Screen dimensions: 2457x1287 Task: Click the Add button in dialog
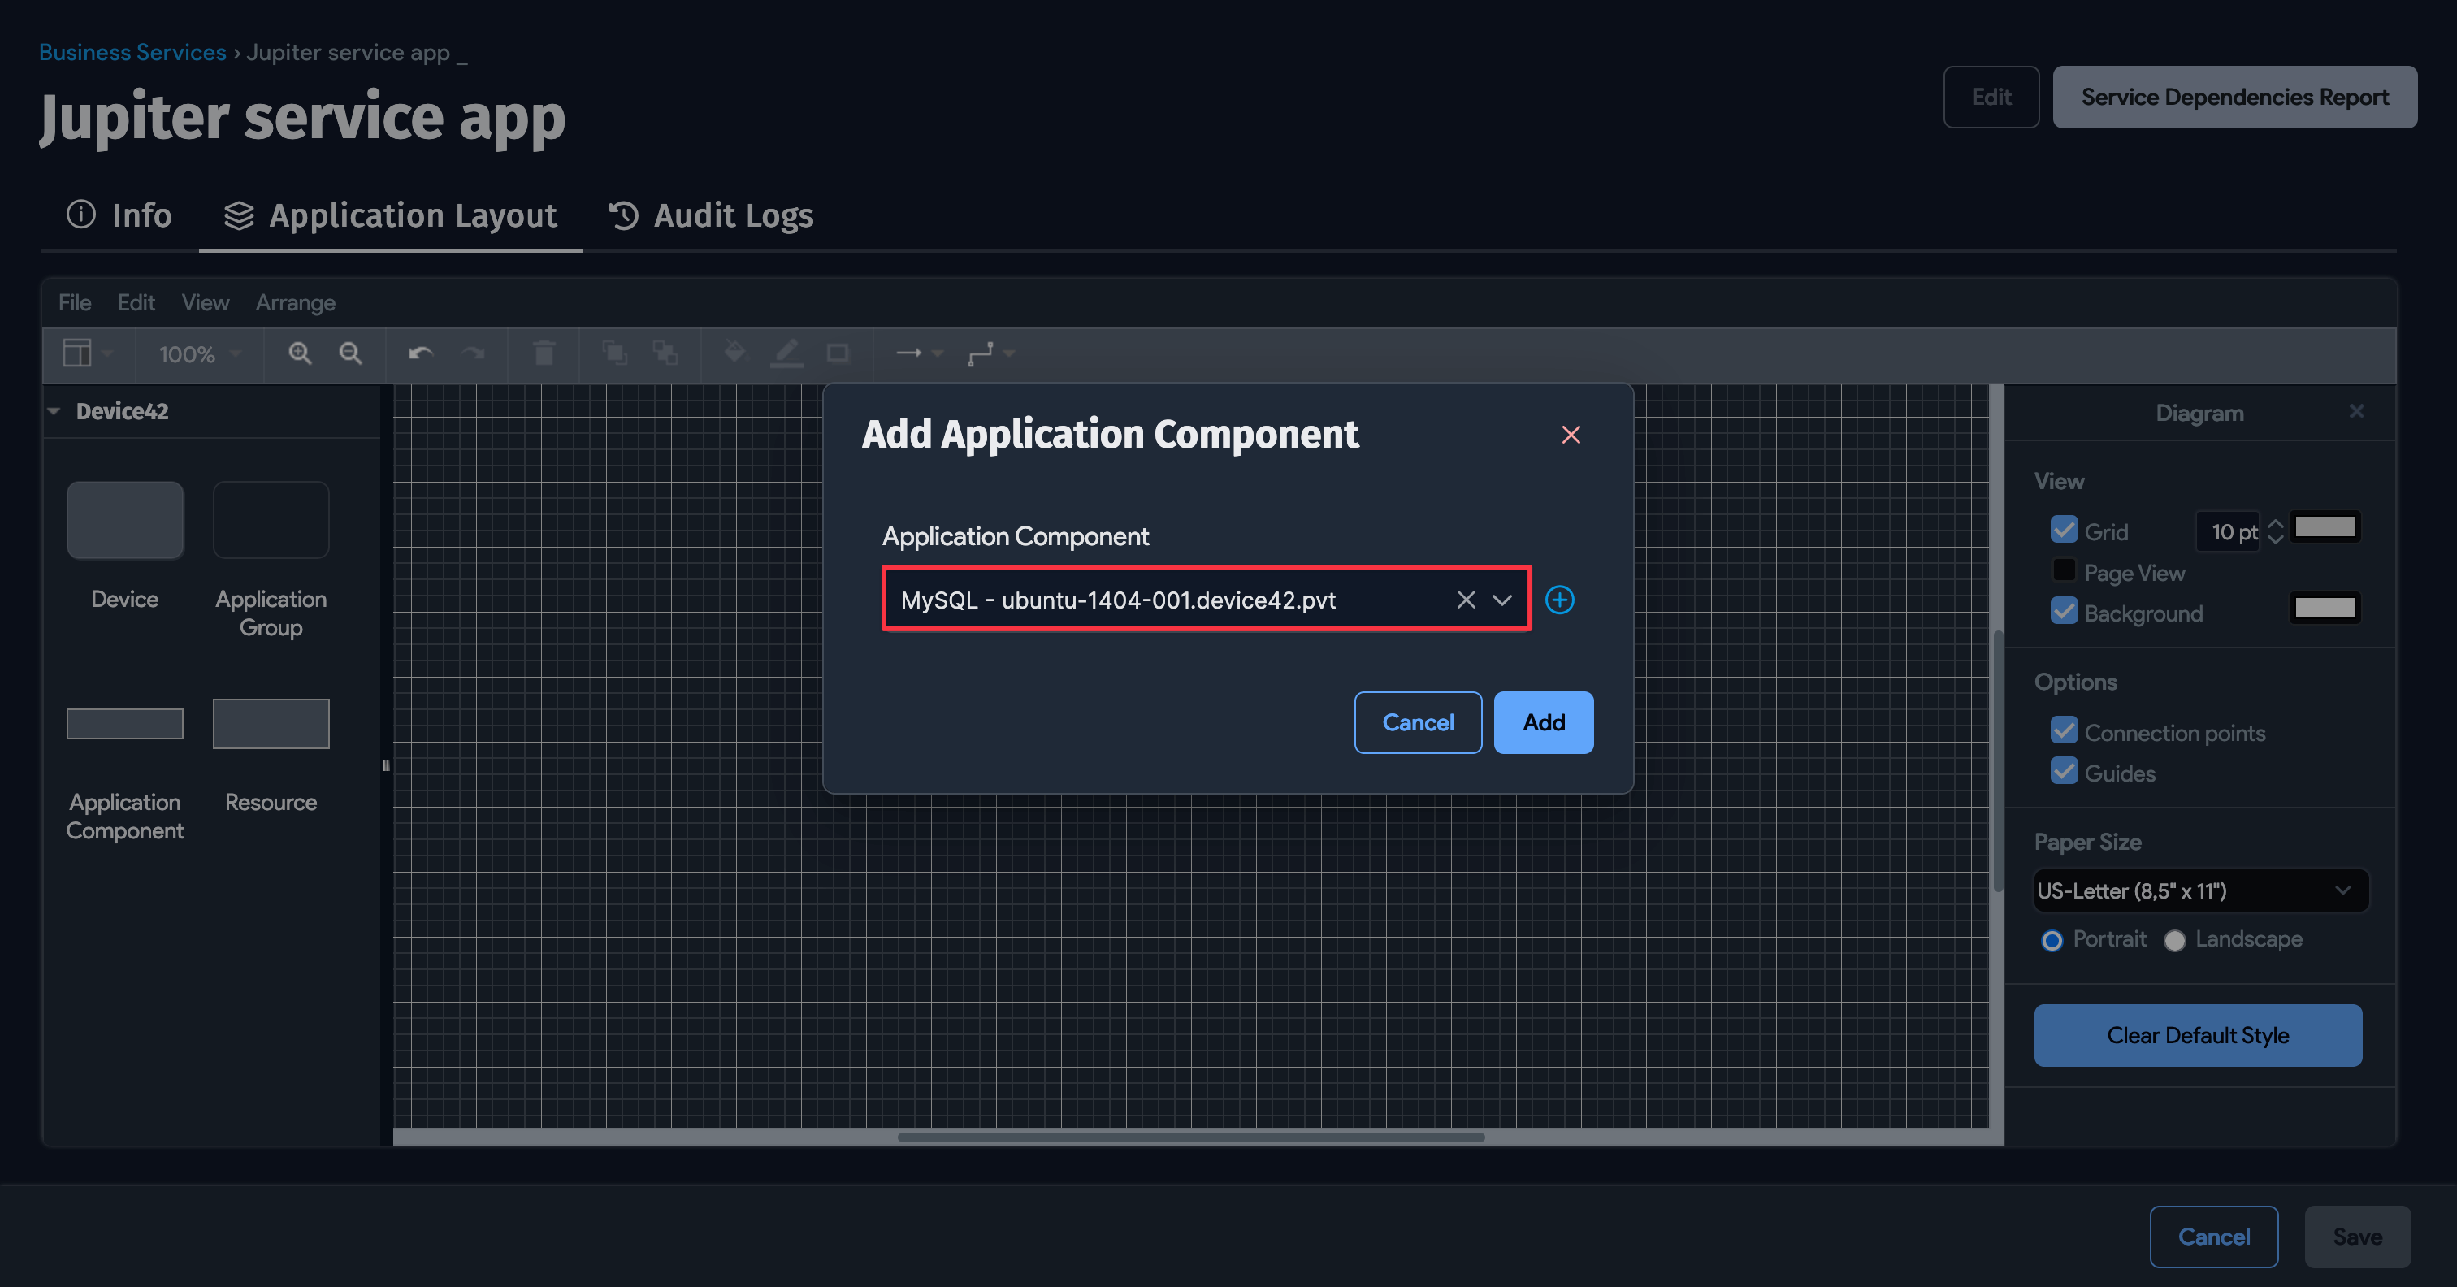coord(1543,722)
